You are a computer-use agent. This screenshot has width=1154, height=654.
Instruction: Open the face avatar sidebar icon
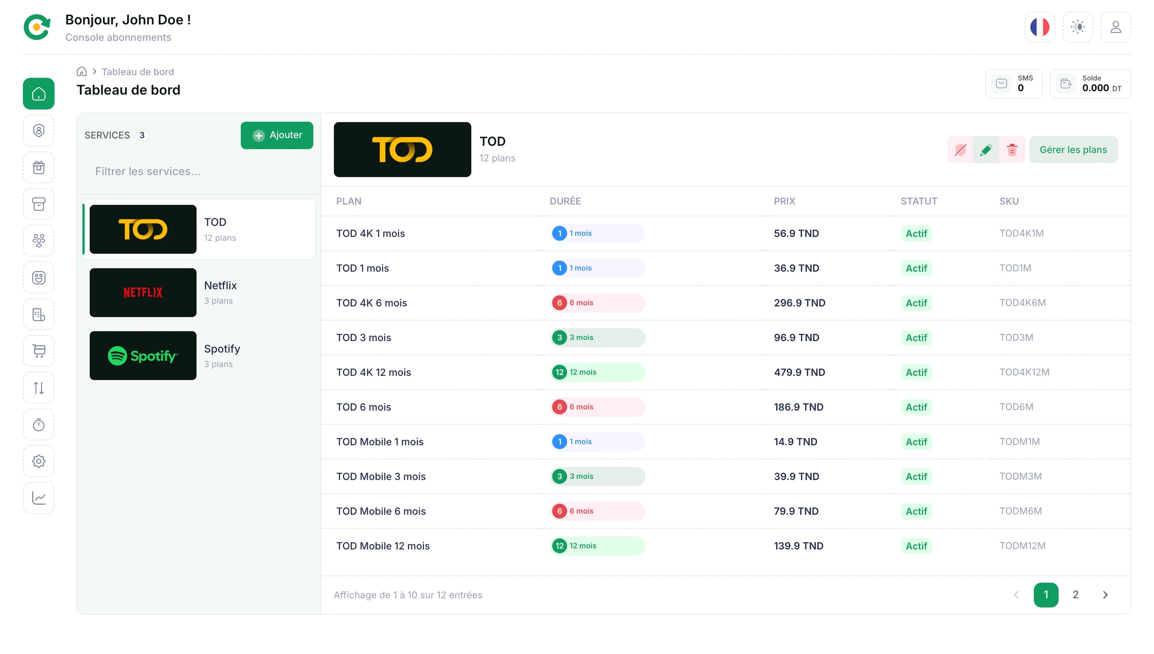[38, 278]
